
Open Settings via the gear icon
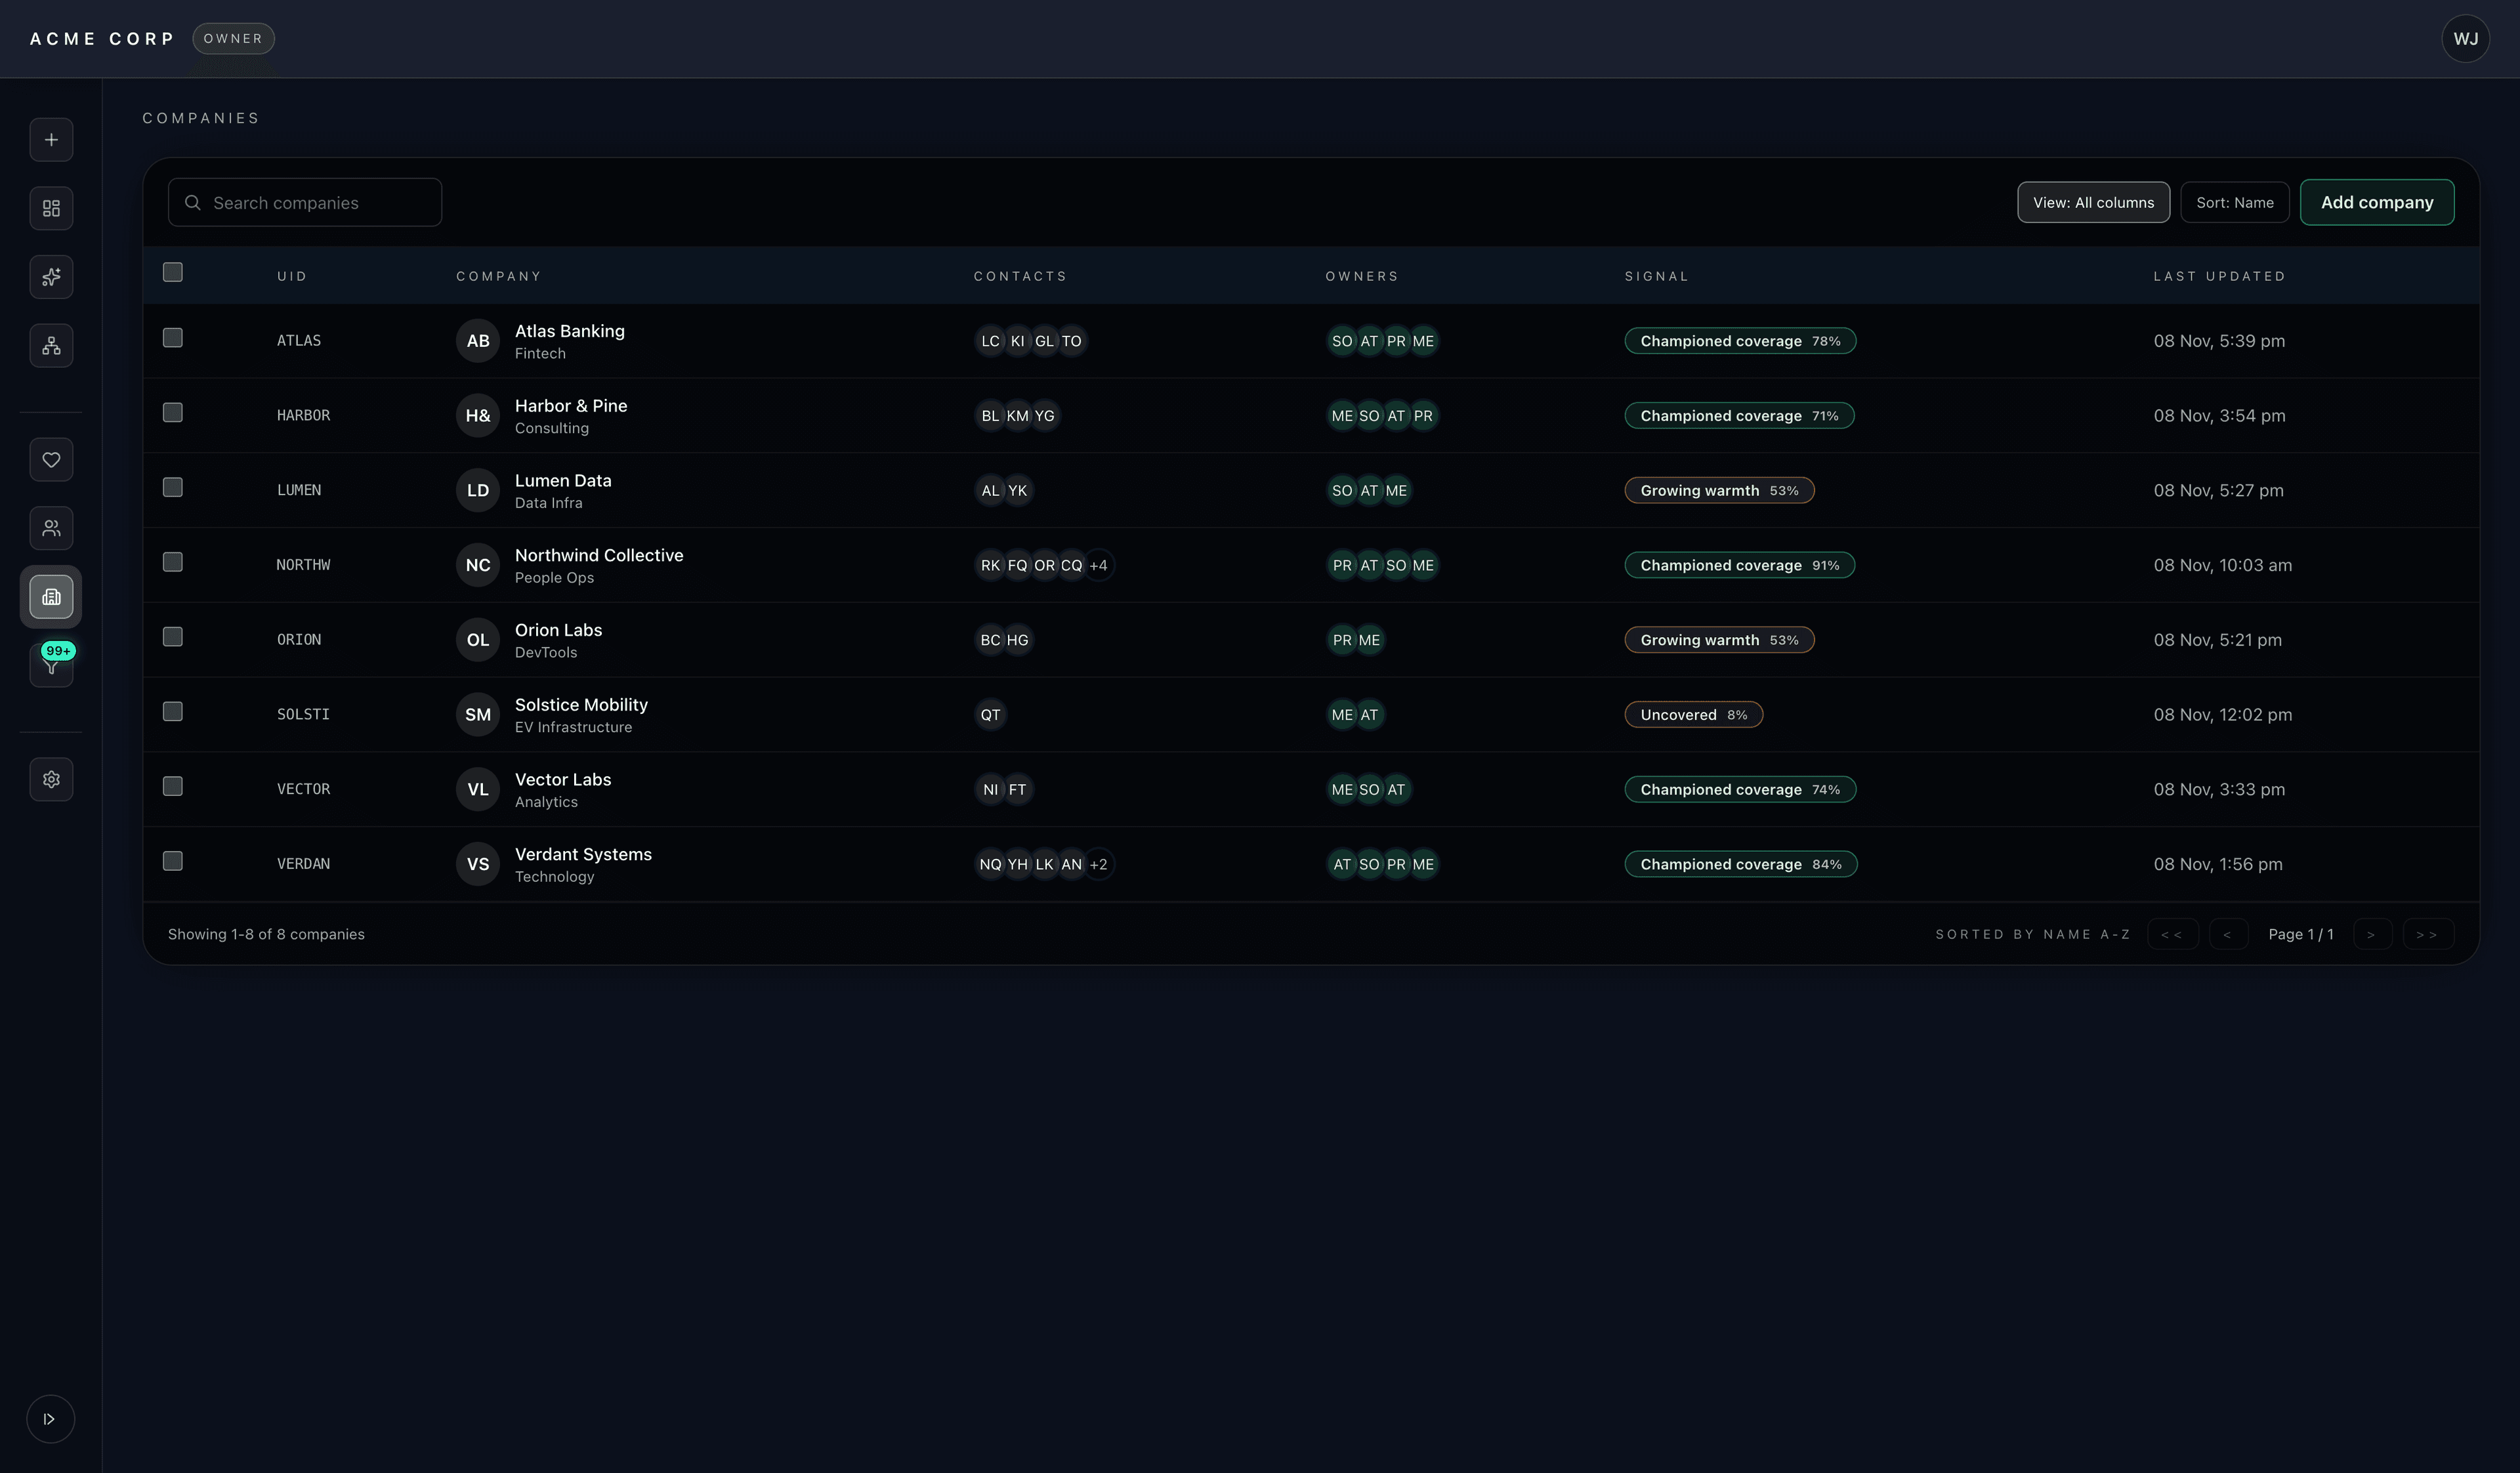(x=51, y=779)
